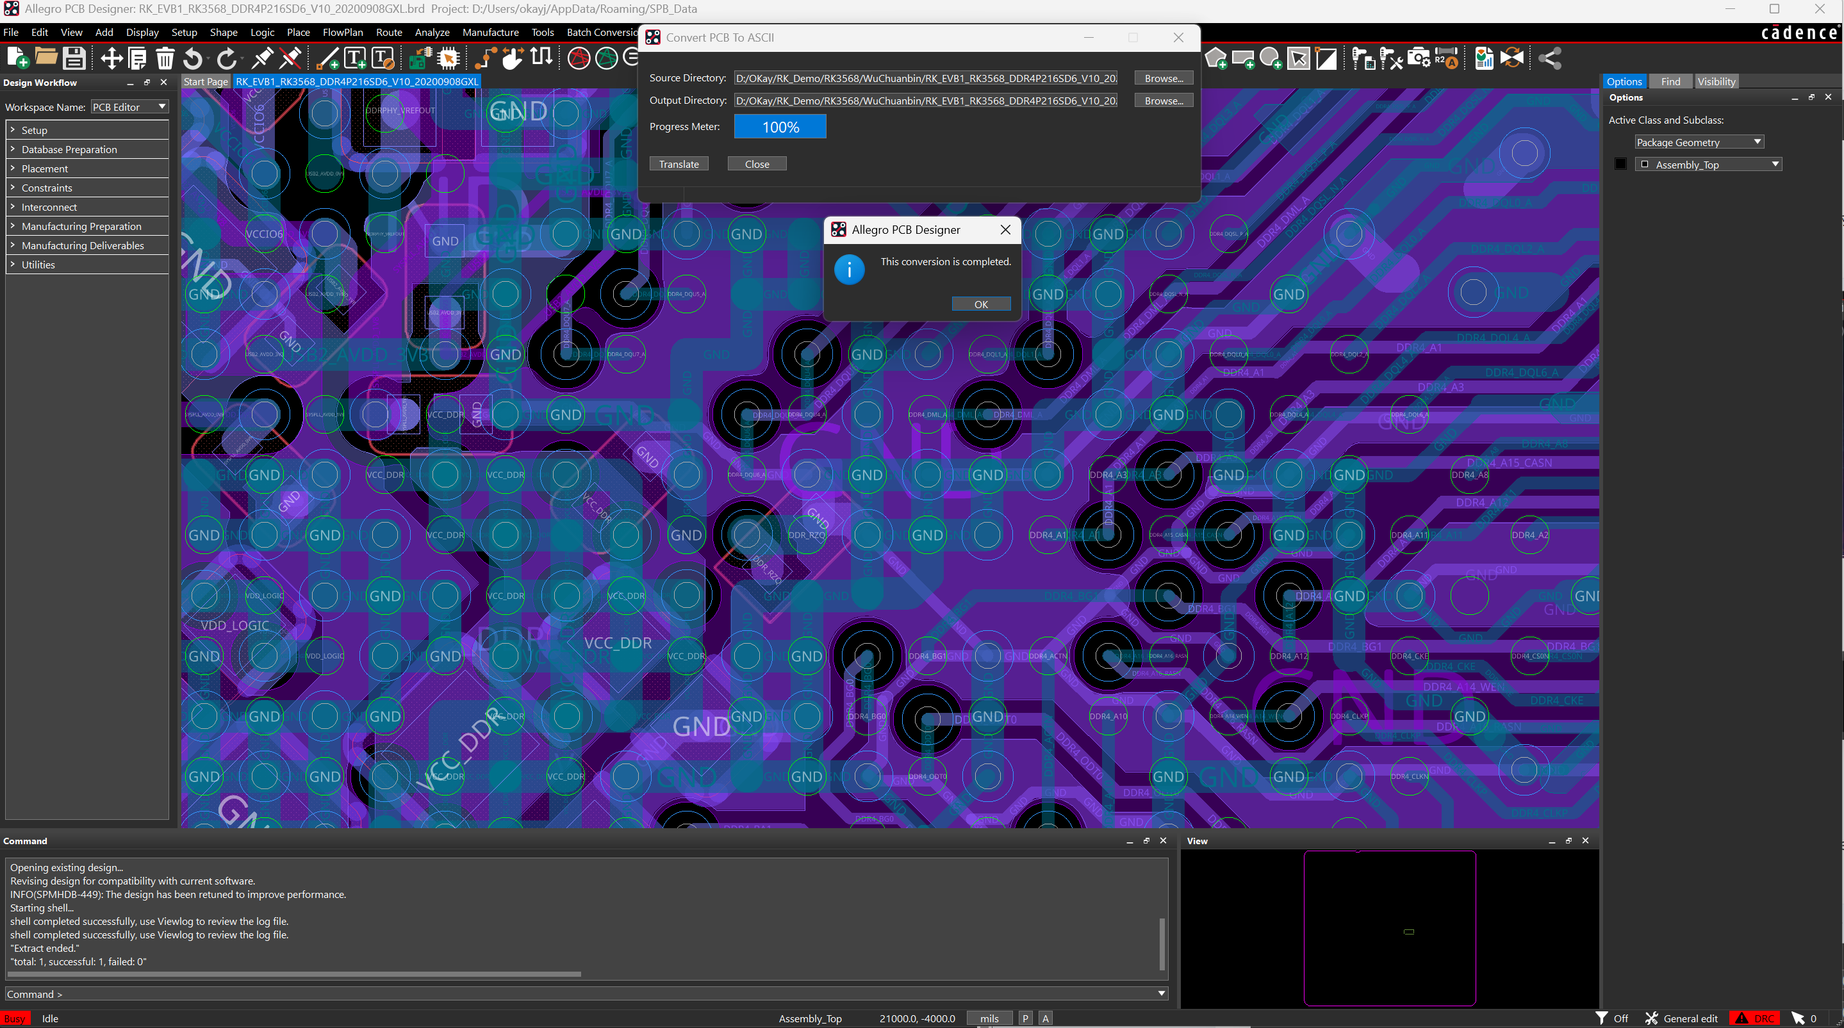This screenshot has width=1844, height=1028.
Task: Select the Add Circle shape tool
Action: 1271,58
